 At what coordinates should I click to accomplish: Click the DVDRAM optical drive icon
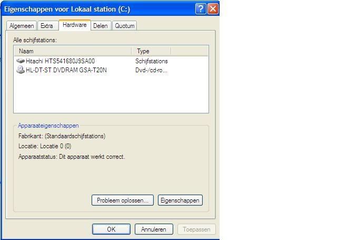(21, 70)
